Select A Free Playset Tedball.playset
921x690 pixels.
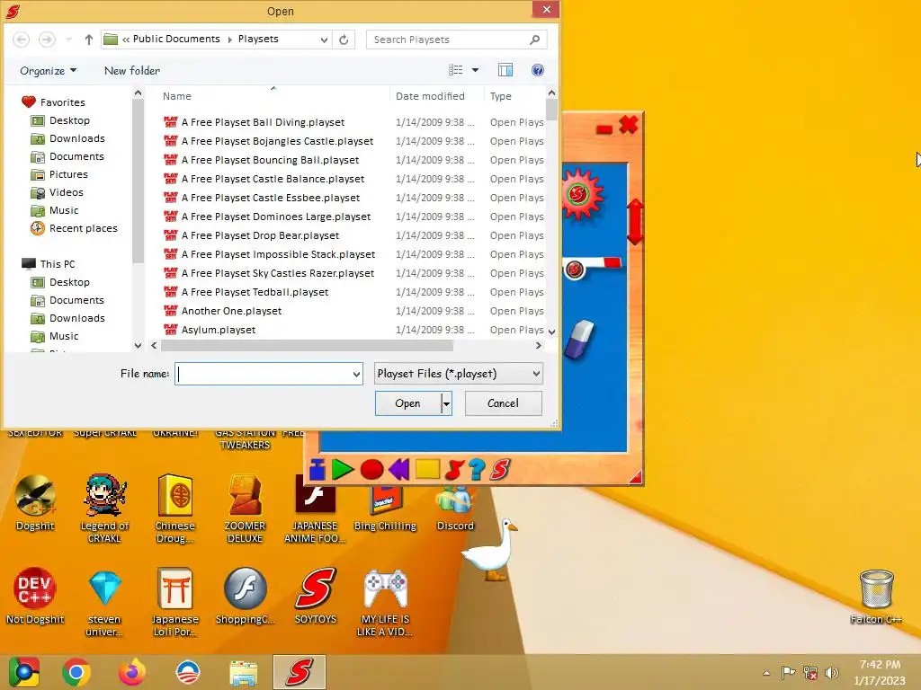[255, 292]
